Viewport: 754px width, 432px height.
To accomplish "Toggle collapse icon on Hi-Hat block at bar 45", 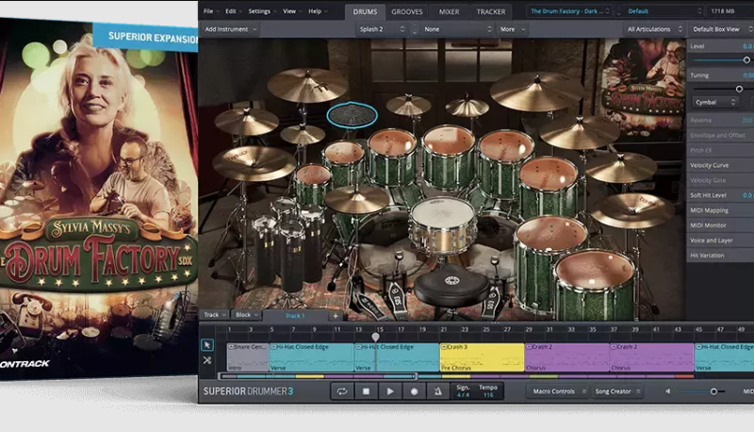I will (698, 346).
